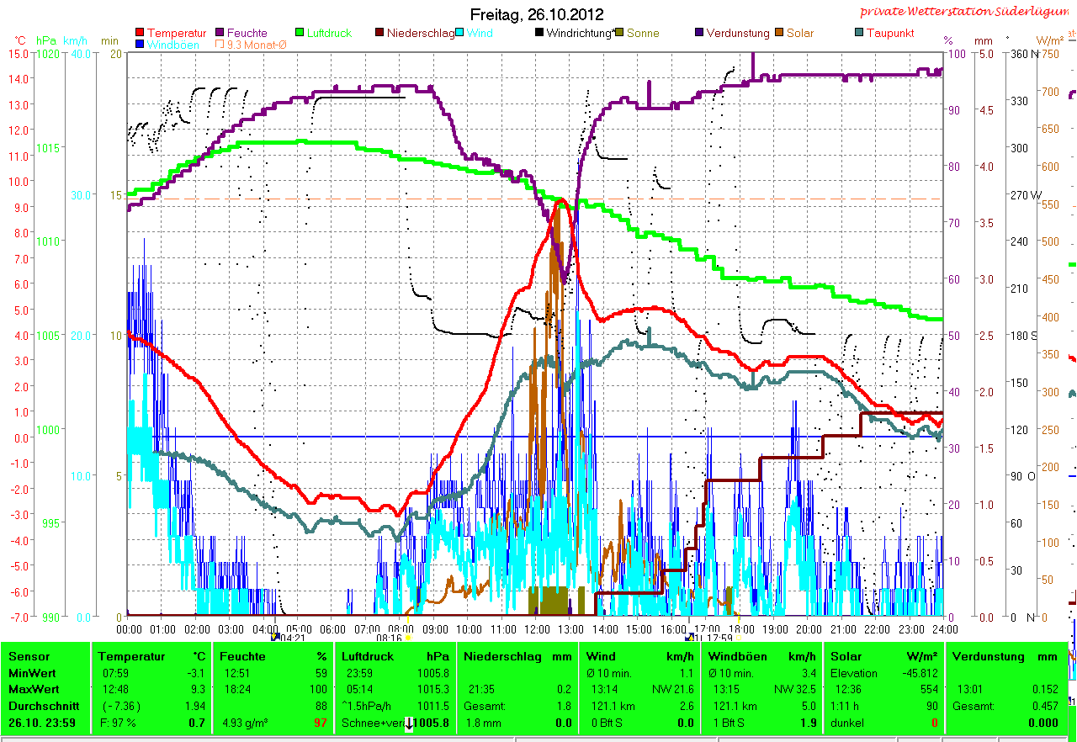This screenshot has width=1077, height=742.
Task: Click the orange Solar legend square
Action: [780, 34]
